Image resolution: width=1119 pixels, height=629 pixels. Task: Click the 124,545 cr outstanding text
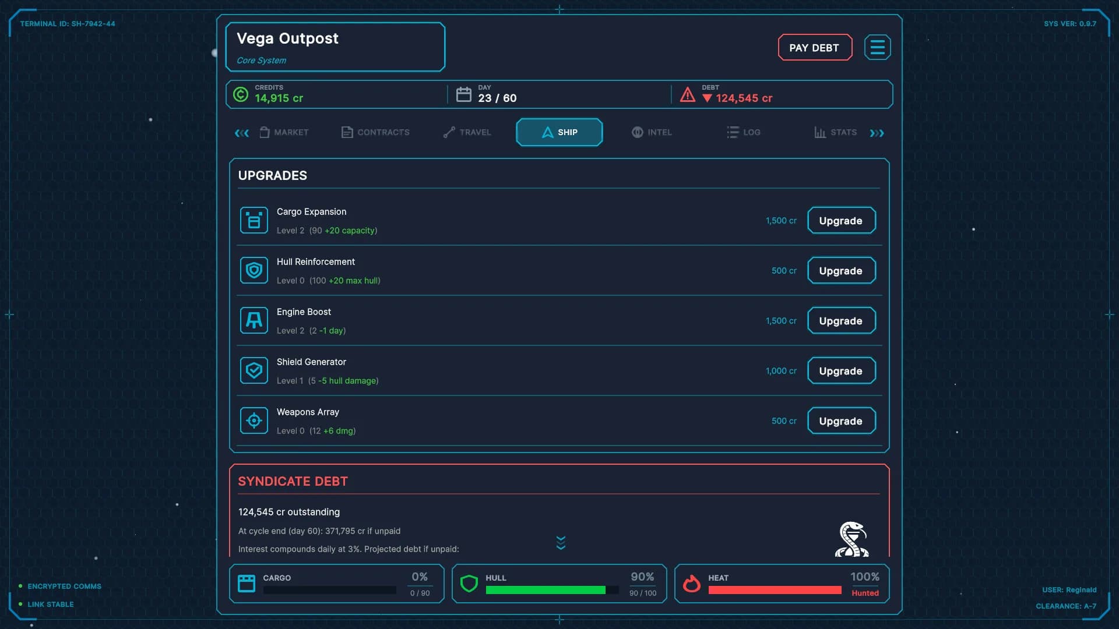coord(289,512)
